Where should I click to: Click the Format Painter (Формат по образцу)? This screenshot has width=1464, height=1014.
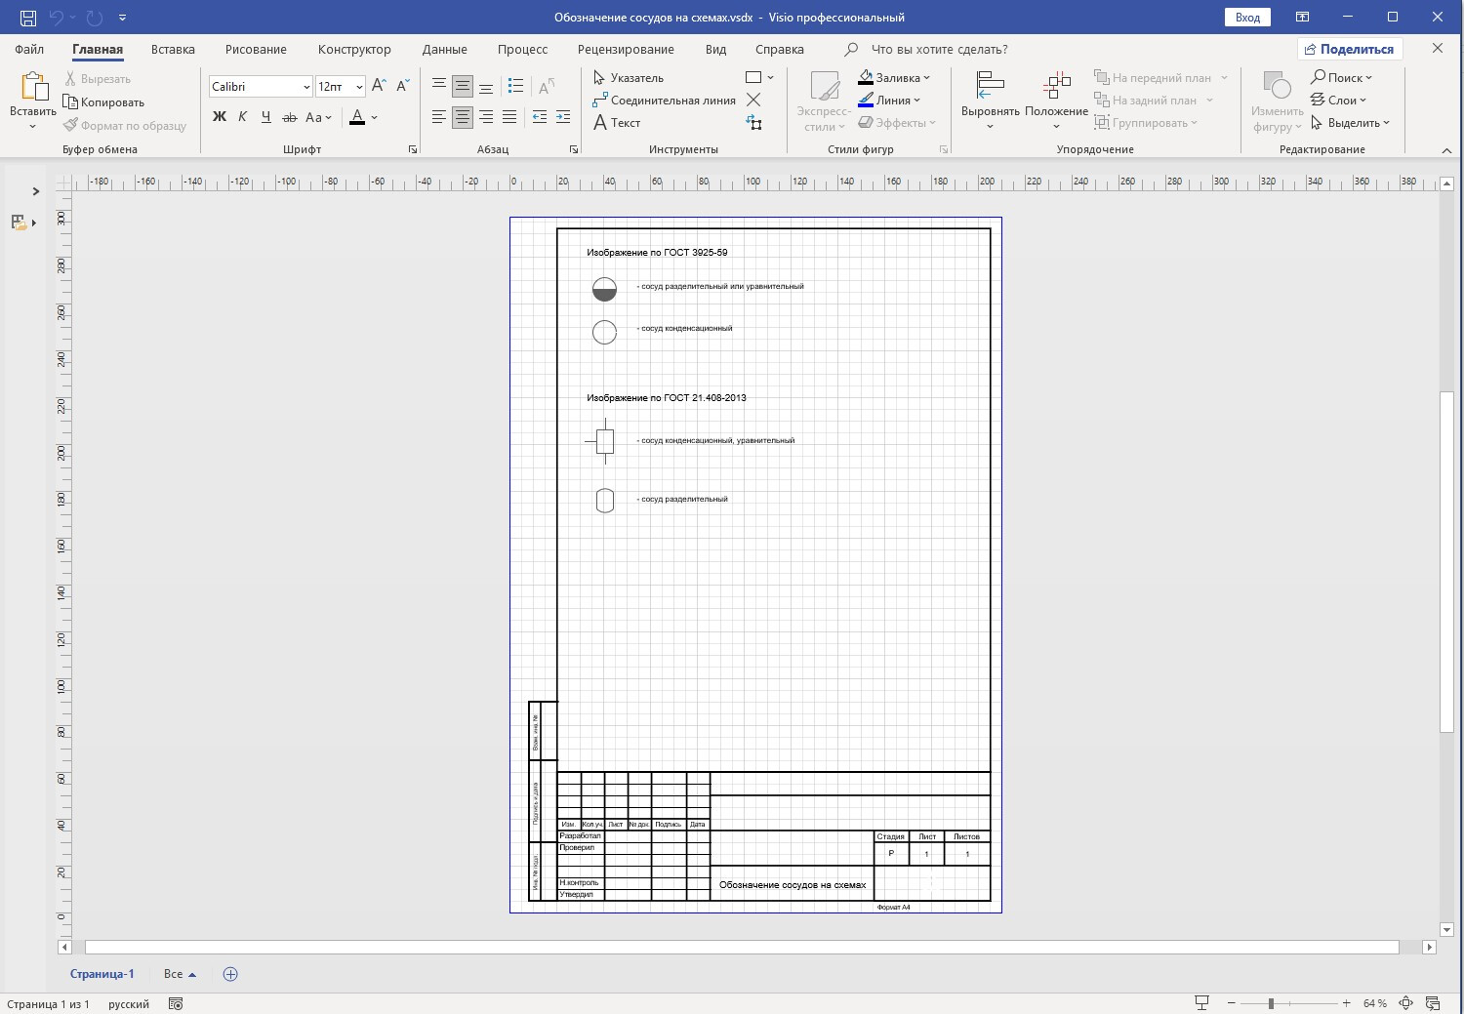point(125,126)
